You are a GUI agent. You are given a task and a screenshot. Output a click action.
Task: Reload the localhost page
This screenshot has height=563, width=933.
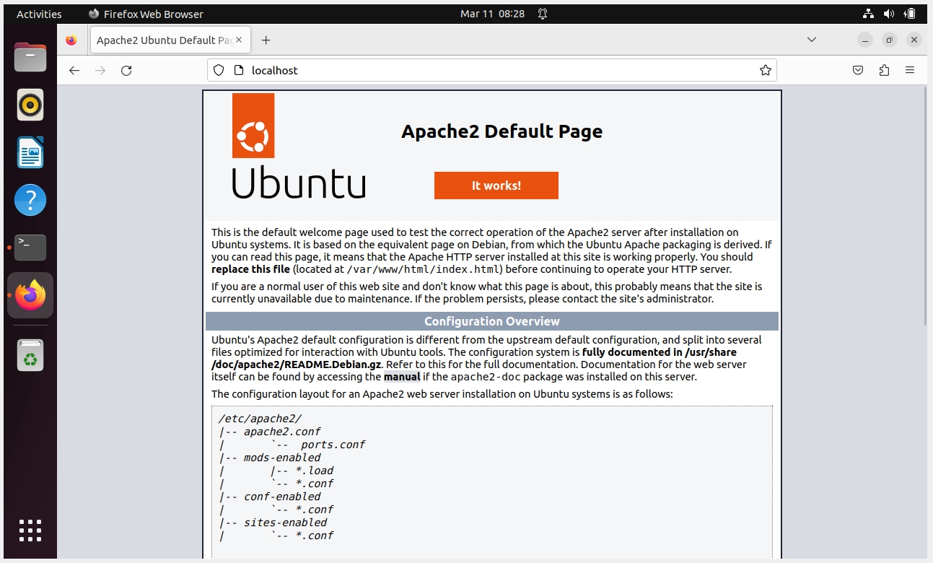pos(126,70)
